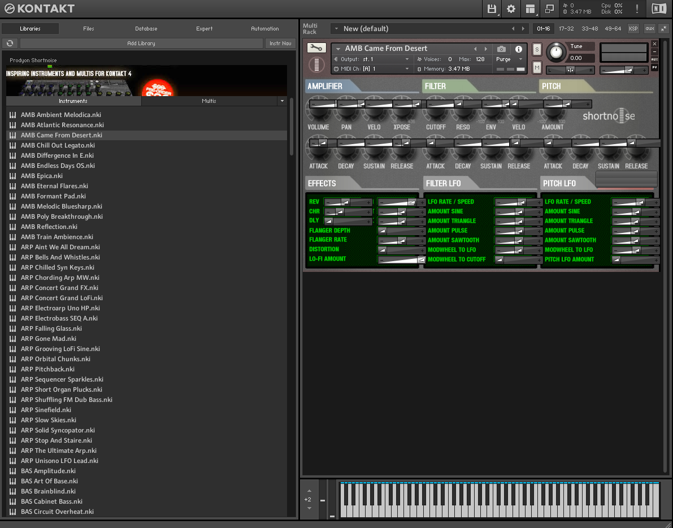Switch to Automation tab

265,29
